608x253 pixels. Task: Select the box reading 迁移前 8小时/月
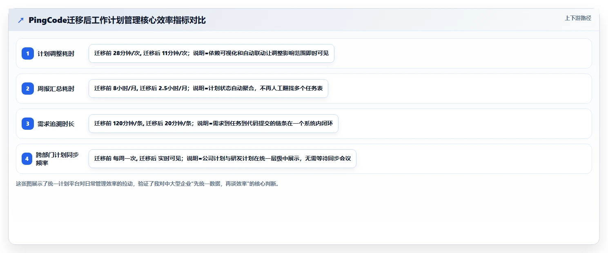click(208, 89)
